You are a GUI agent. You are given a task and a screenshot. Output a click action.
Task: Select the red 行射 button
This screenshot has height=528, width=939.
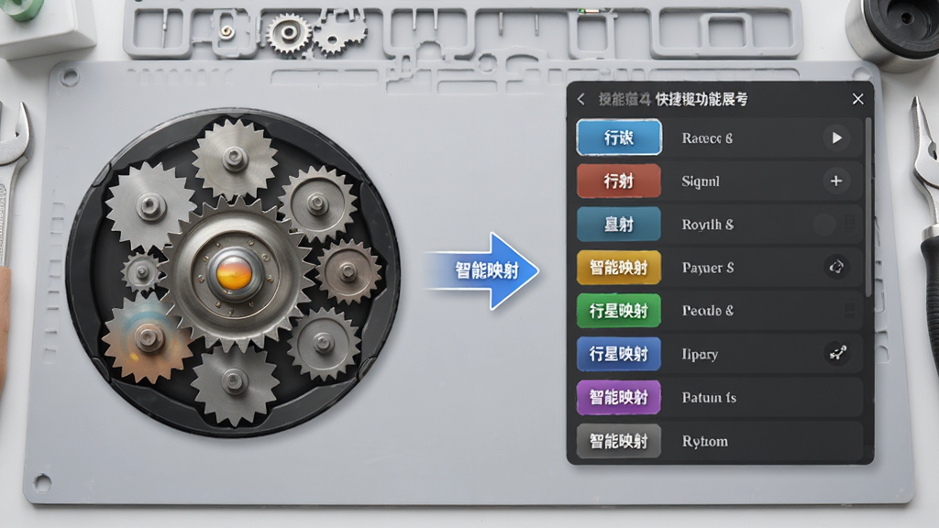click(x=619, y=181)
